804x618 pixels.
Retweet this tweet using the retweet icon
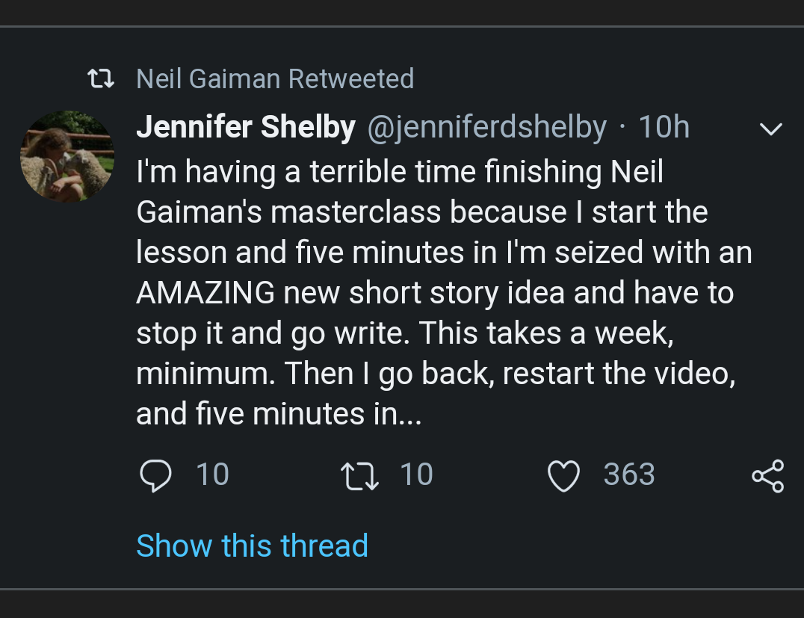click(359, 476)
